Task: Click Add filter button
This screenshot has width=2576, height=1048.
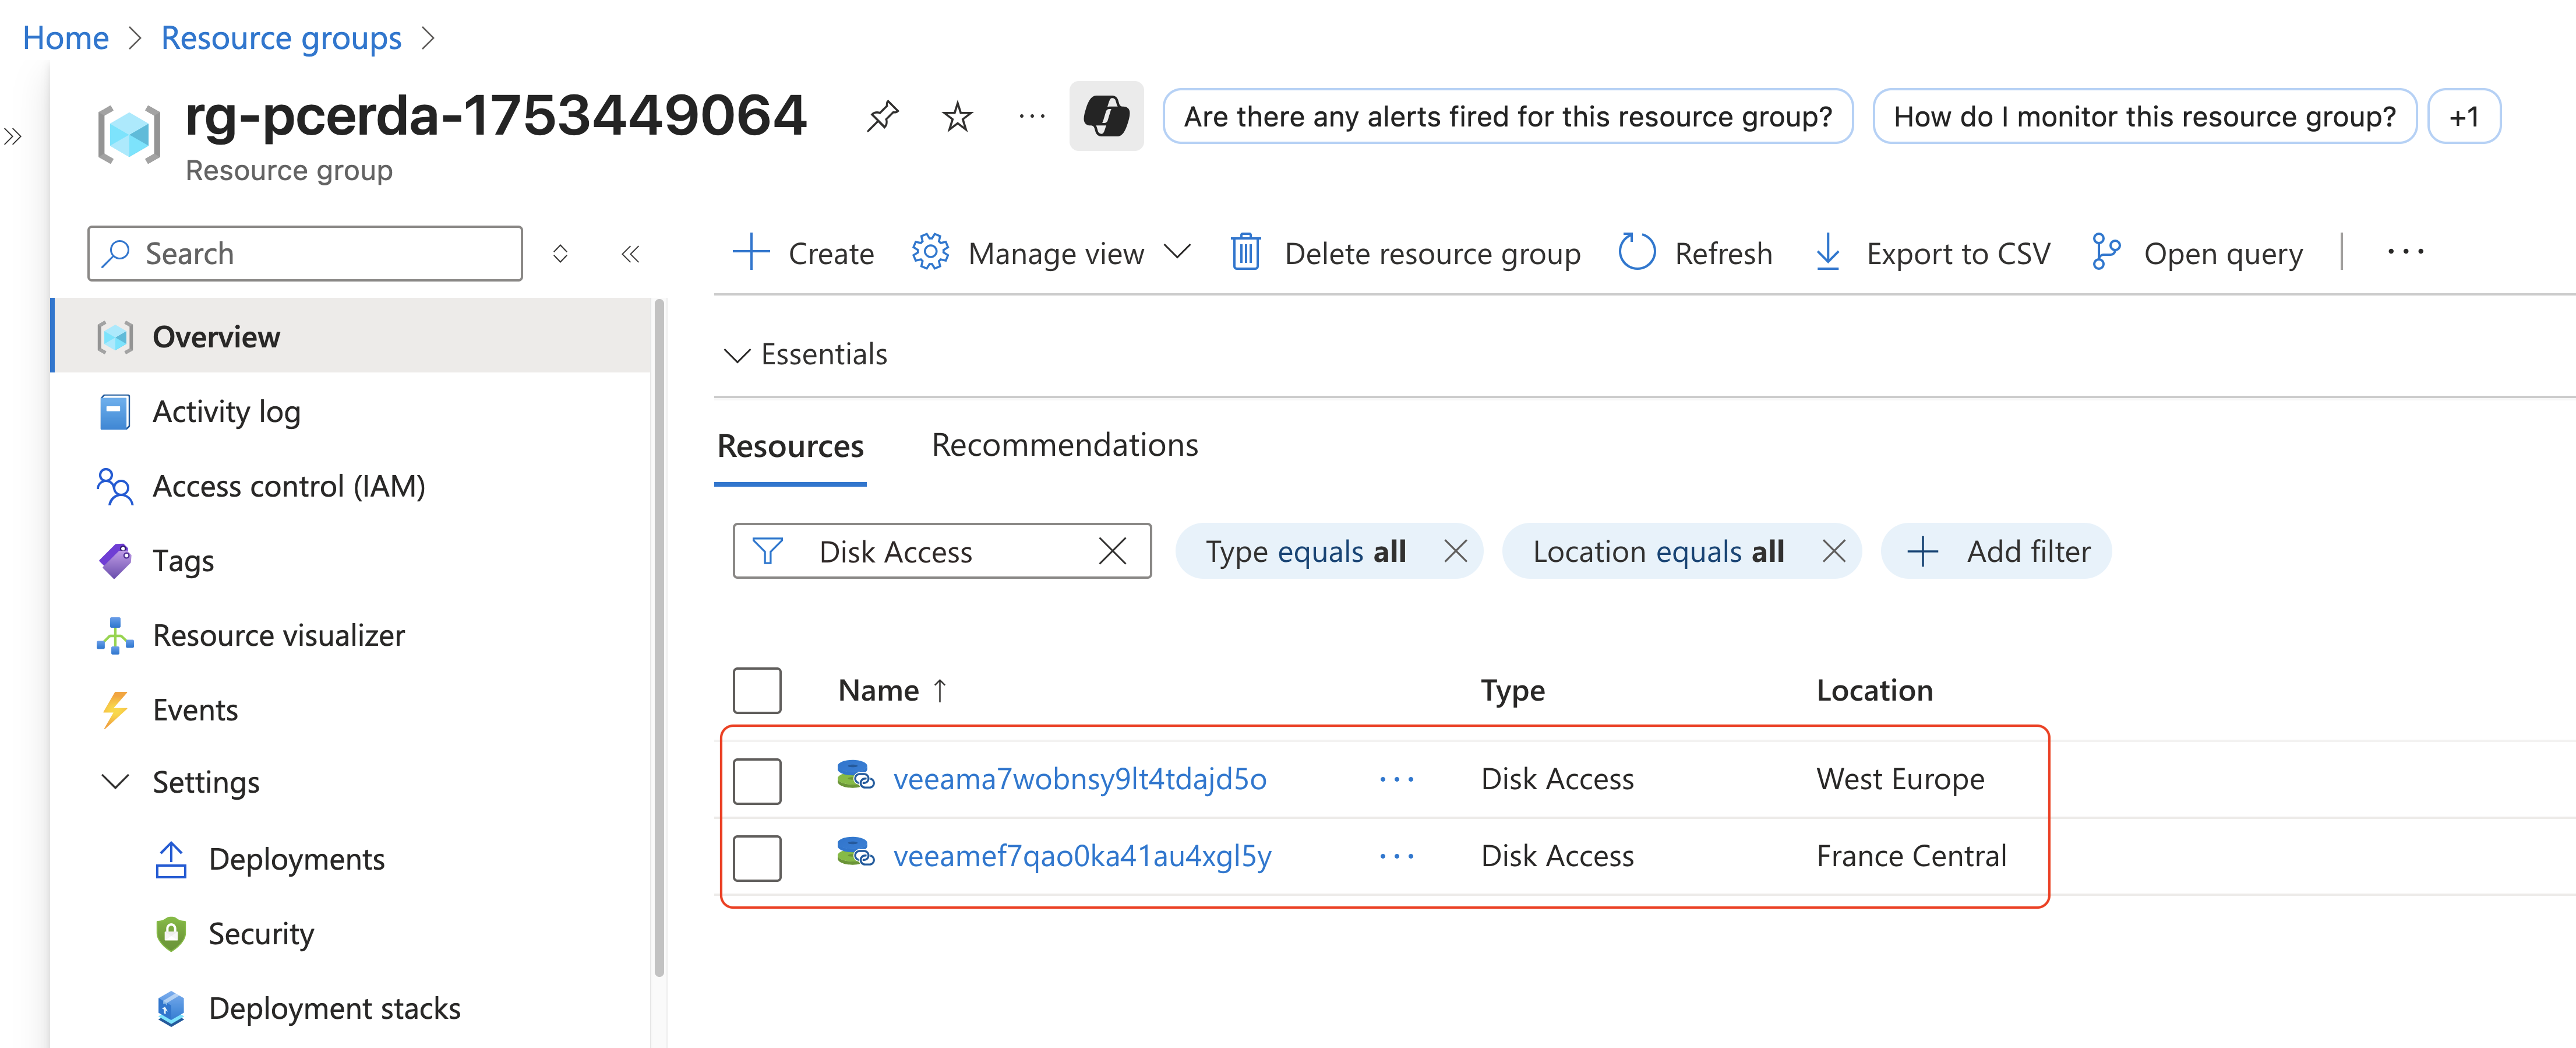Action: 1996,551
